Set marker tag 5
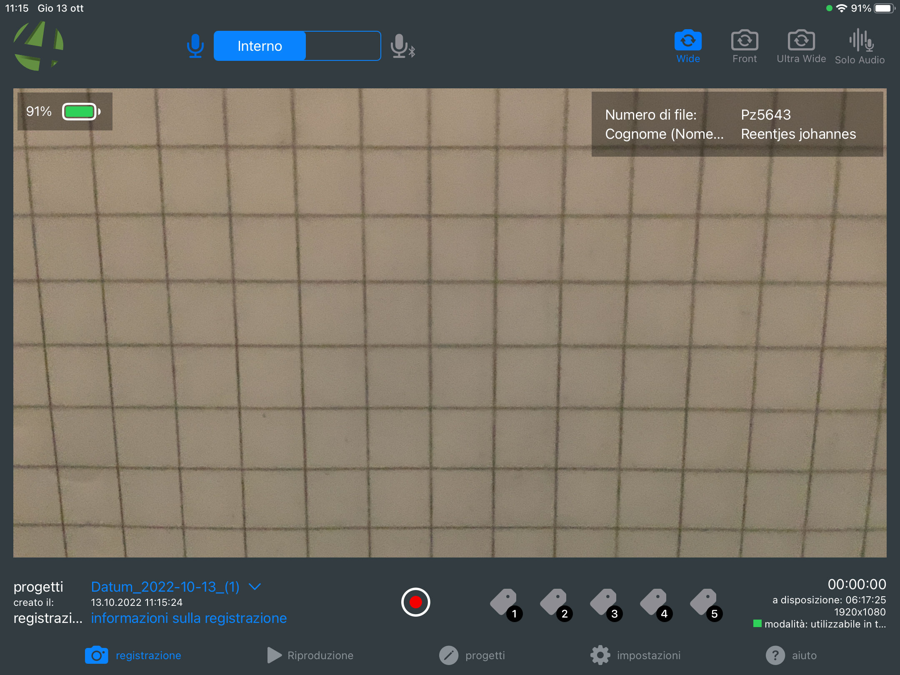 (x=706, y=605)
